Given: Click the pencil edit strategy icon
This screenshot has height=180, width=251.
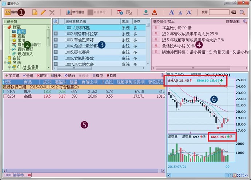Looking at the screenshot, I should coord(43,12).
